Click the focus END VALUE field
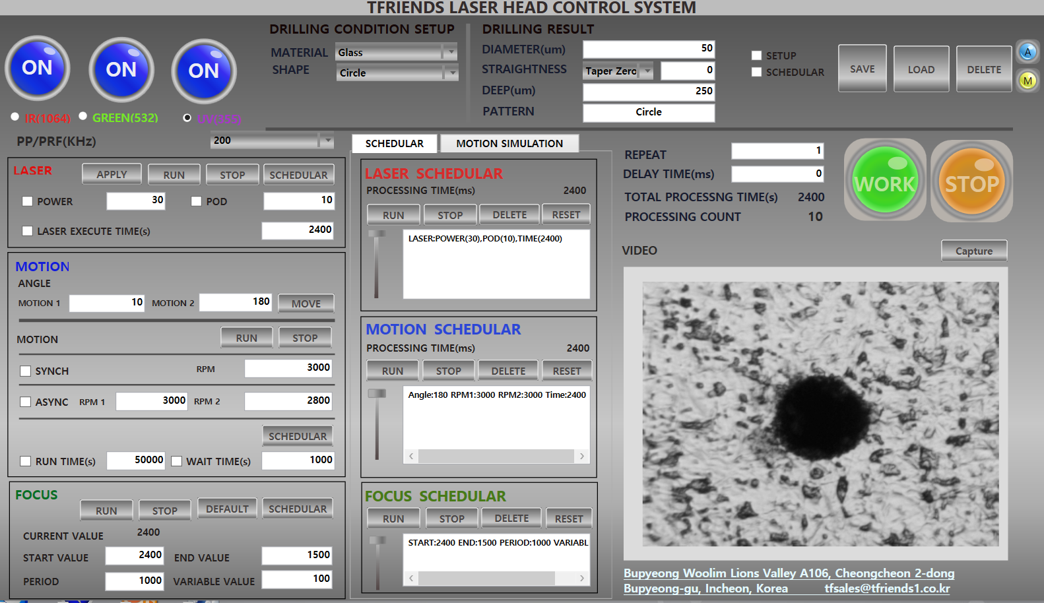The height and width of the screenshot is (603, 1044). (298, 555)
